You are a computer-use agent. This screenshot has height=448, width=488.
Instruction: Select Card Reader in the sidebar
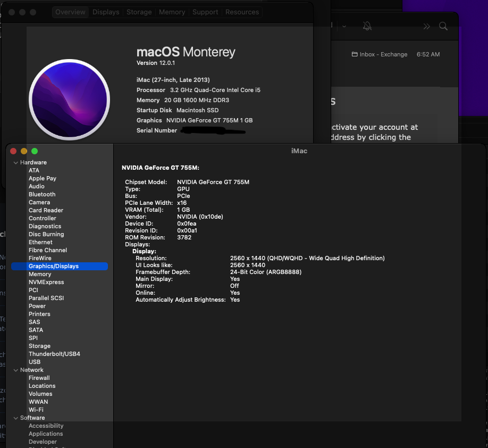point(46,210)
